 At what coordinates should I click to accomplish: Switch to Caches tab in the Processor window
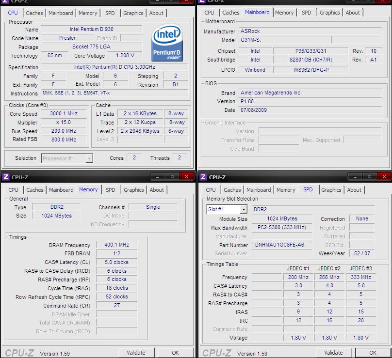pyautogui.click(x=34, y=13)
